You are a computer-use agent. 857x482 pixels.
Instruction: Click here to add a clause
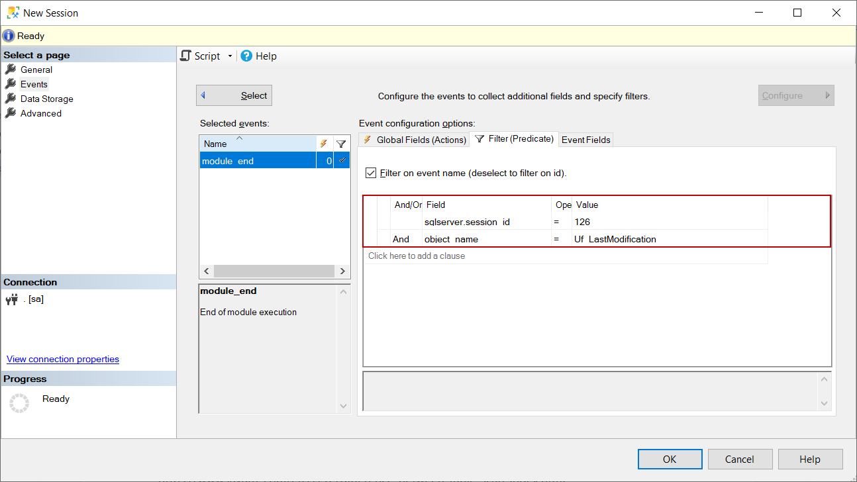click(x=417, y=256)
